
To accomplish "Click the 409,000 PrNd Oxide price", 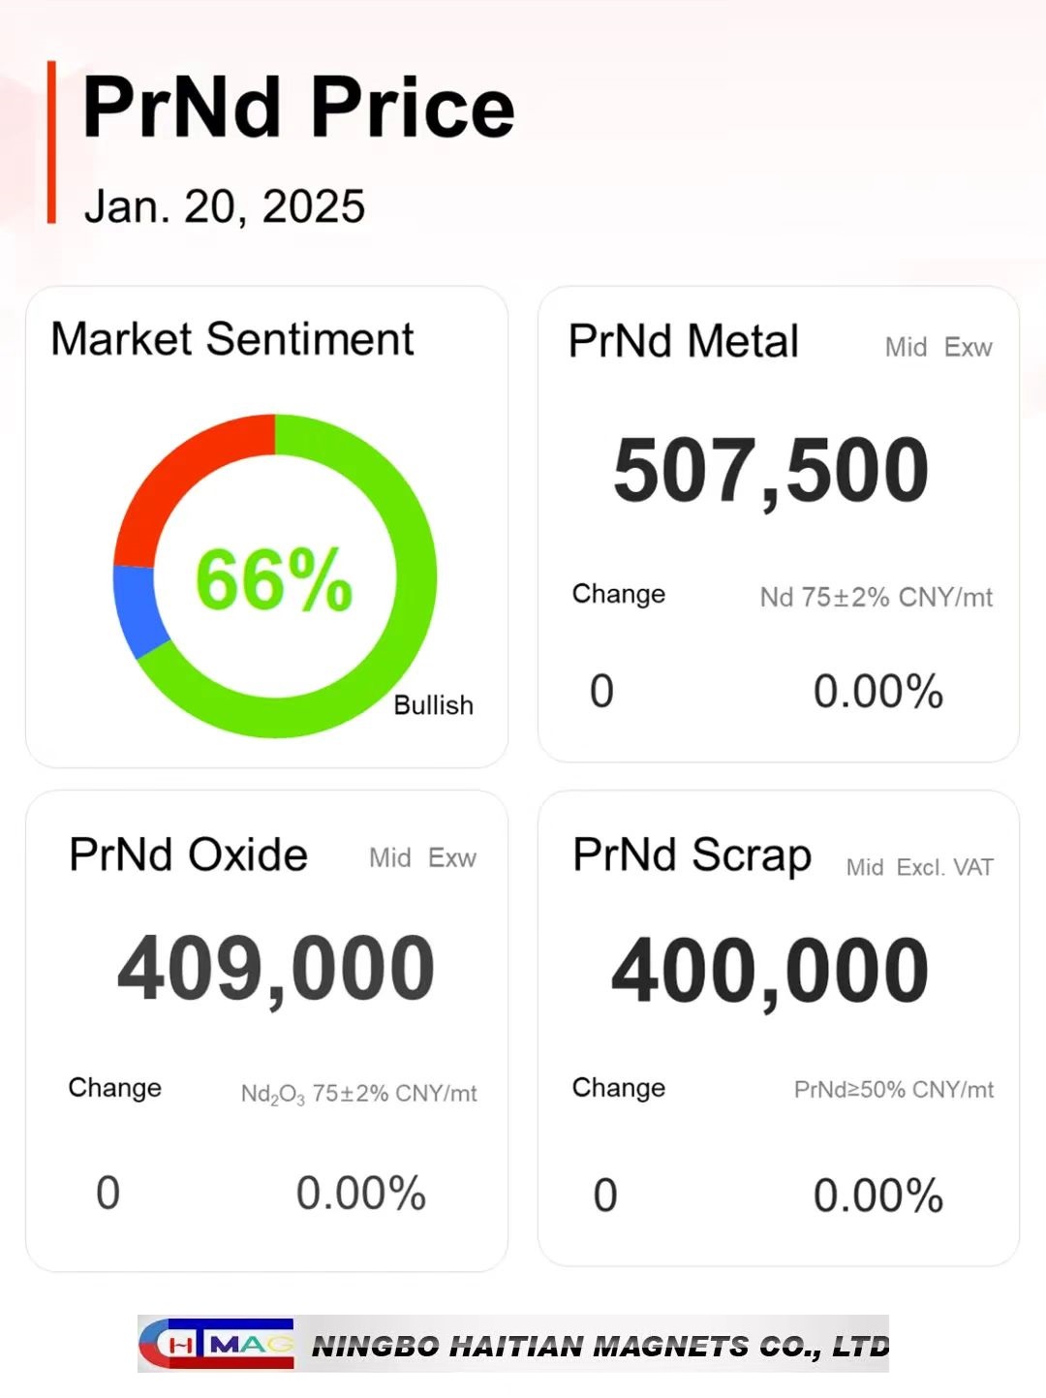I will (276, 969).
